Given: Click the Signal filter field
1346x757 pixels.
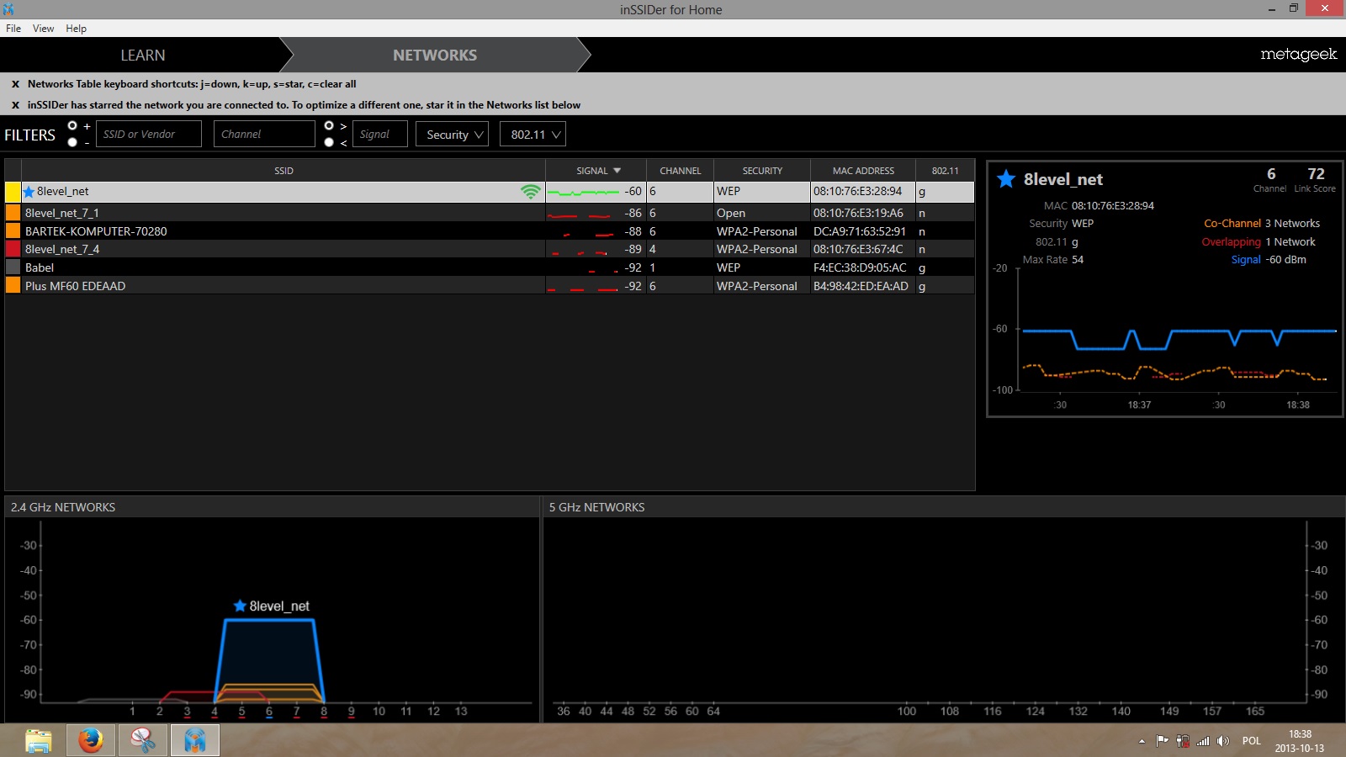Looking at the screenshot, I should 380,134.
